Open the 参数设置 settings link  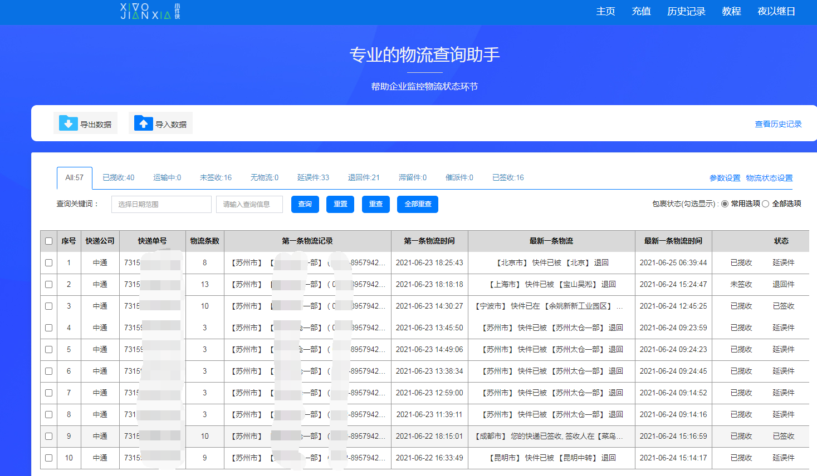tap(724, 178)
